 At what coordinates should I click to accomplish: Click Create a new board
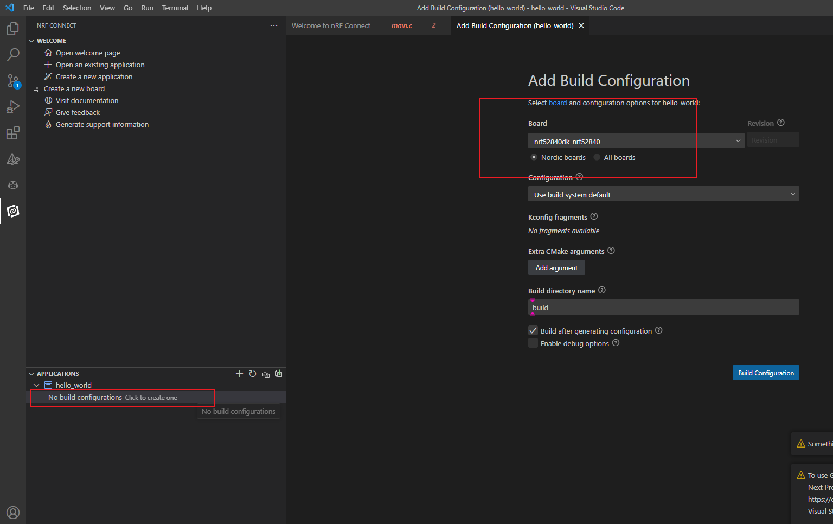74,88
